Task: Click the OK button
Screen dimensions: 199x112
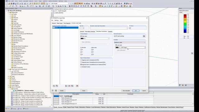Action: click(136, 91)
